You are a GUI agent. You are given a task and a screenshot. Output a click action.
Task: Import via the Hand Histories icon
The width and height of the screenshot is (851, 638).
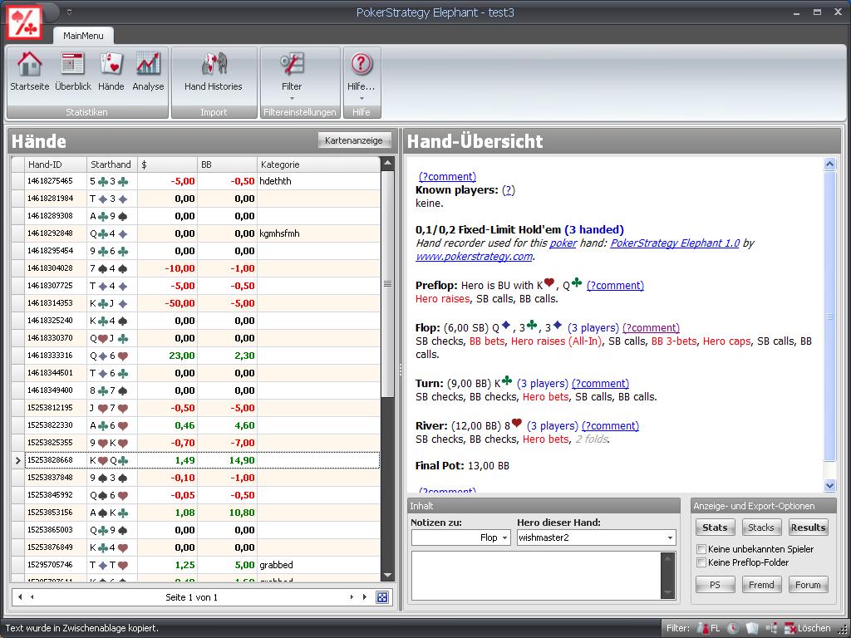pos(214,64)
